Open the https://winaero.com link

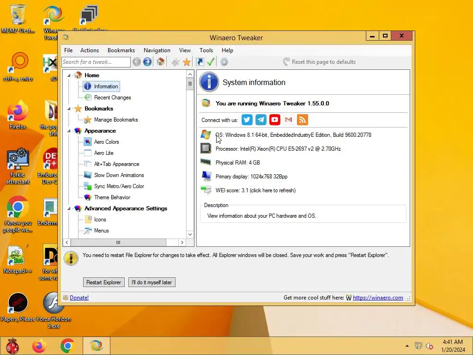pos(378,298)
